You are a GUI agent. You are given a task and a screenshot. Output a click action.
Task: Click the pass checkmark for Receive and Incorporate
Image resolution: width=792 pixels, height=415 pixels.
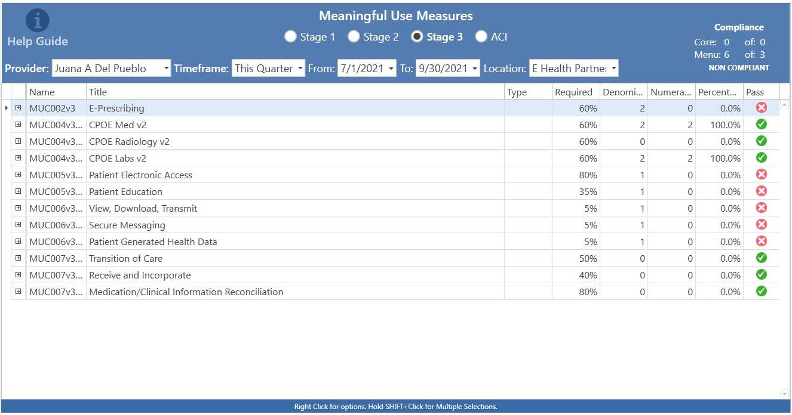pyautogui.click(x=762, y=275)
